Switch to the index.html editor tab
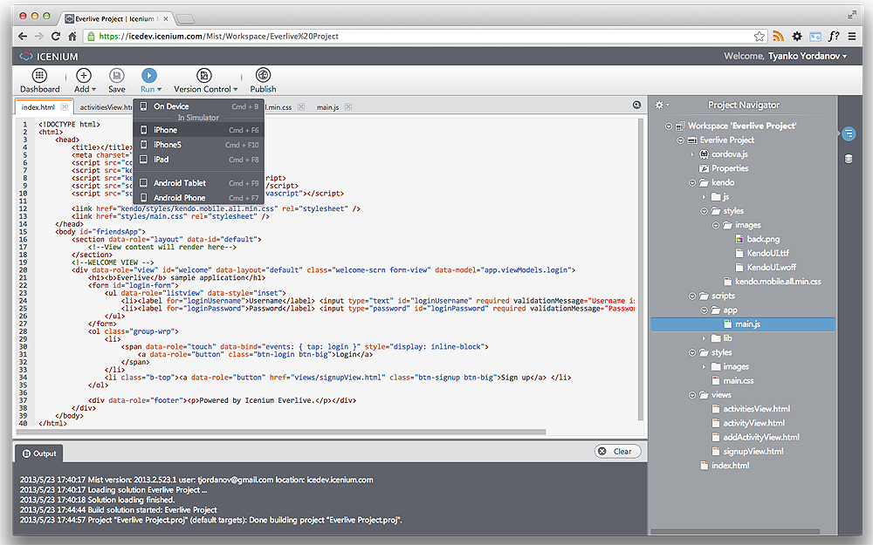The width and height of the screenshot is (873, 545). [38, 107]
